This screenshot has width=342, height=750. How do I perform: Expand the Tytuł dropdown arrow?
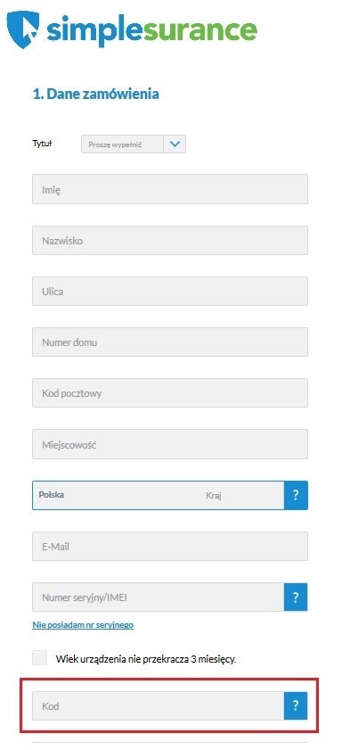(x=175, y=144)
